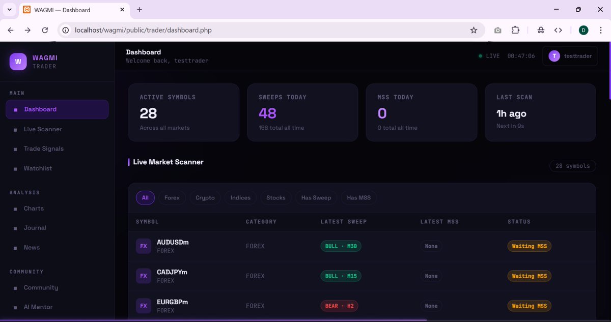
Task: Bookmark this page with the star icon
Action: tap(474, 30)
